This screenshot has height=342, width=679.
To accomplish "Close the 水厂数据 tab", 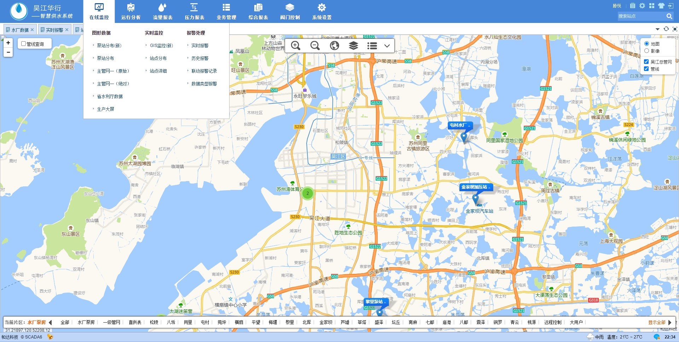I will [32, 30].
